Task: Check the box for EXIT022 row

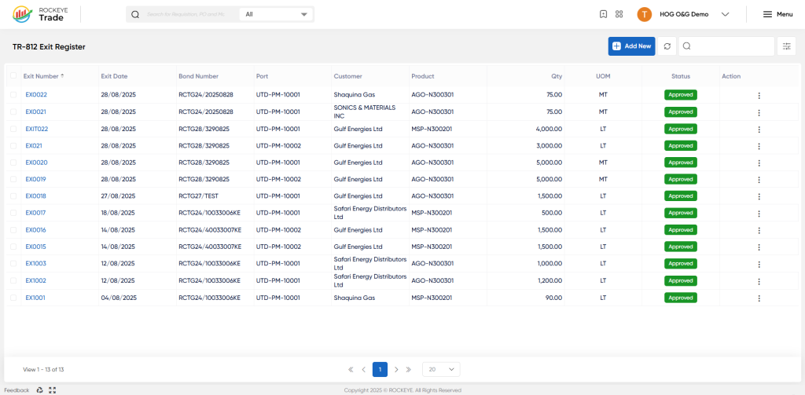Action: 13,129
